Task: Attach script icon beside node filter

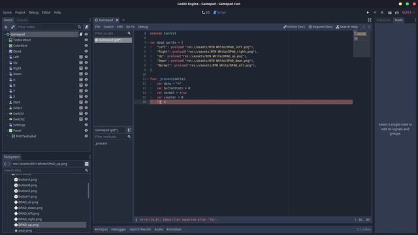Action: point(87,27)
